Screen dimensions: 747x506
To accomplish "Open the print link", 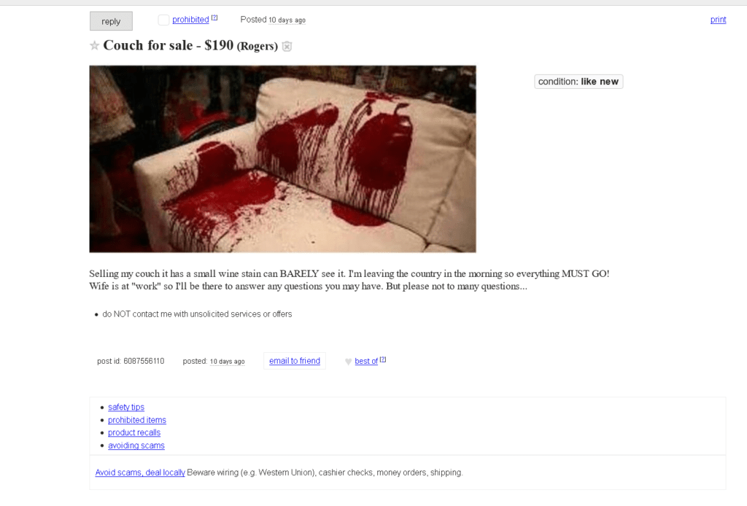I will [718, 20].
